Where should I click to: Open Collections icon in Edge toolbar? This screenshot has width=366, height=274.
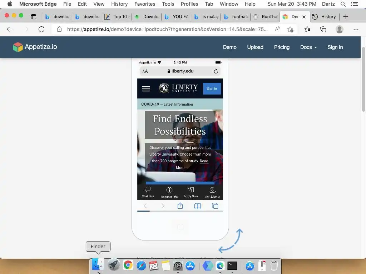point(323,29)
